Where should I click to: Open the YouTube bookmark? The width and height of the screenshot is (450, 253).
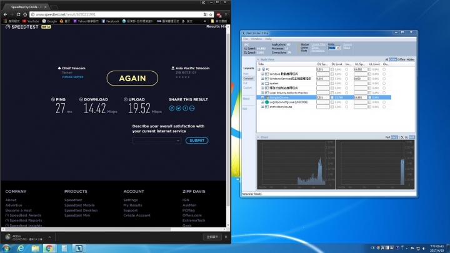(31, 21)
